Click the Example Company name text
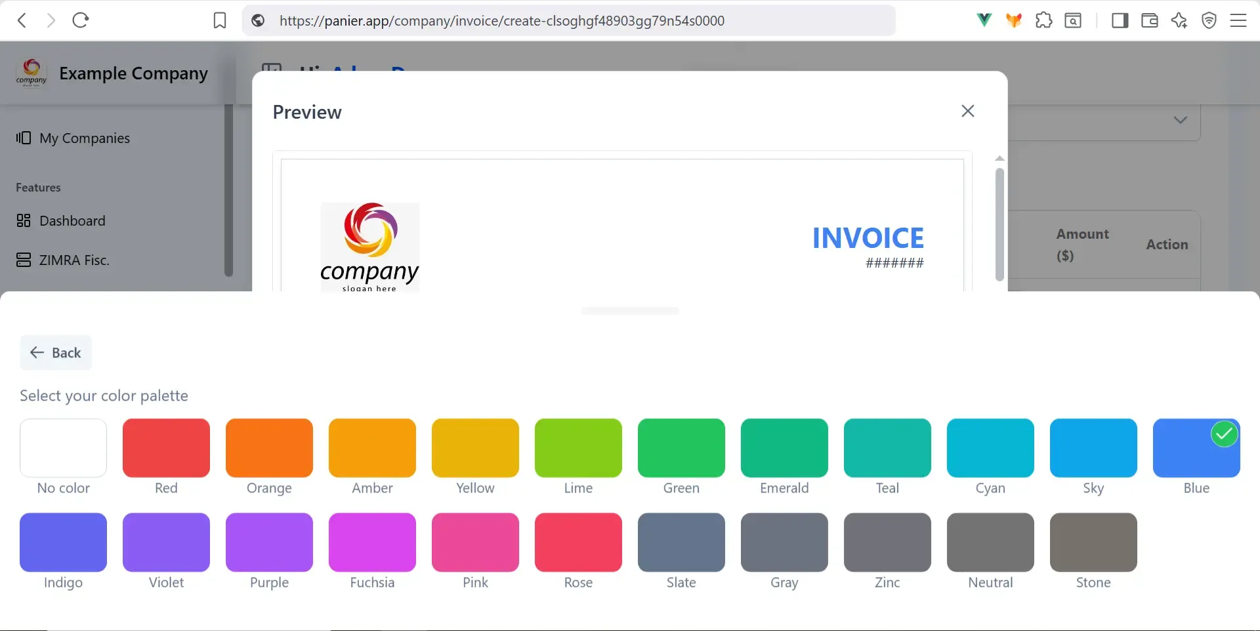 click(134, 73)
